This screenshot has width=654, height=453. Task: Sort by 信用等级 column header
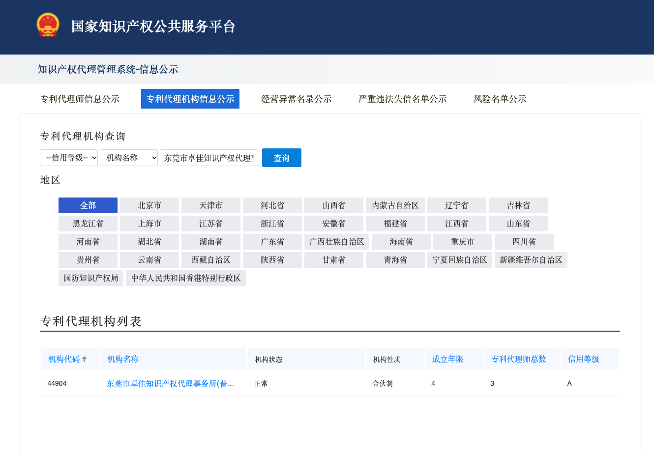tap(584, 359)
